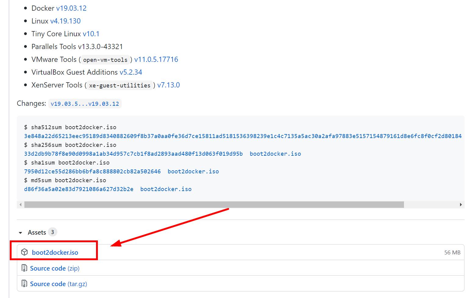
Task: Open the VMware Tools v11.0.5.17716 link
Action: click(x=156, y=59)
